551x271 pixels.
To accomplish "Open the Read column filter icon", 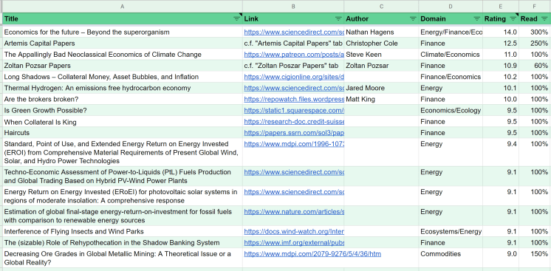I will pyautogui.click(x=544, y=19).
